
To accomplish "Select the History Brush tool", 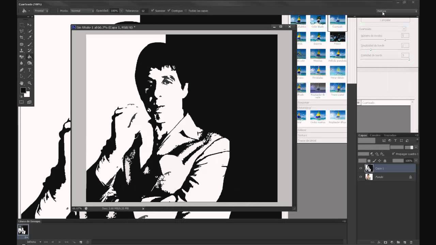I will coord(30,50).
